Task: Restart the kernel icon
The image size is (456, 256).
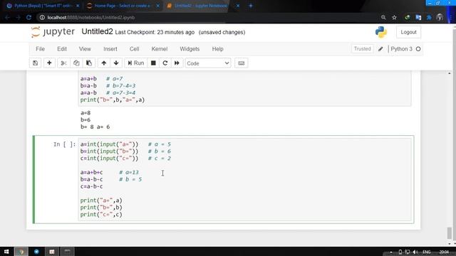Action: [x=165, y=63]
